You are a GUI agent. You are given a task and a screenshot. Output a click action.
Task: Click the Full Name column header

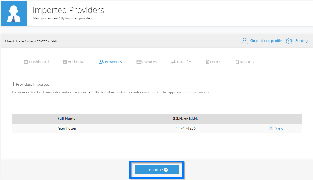pos(66,119)
